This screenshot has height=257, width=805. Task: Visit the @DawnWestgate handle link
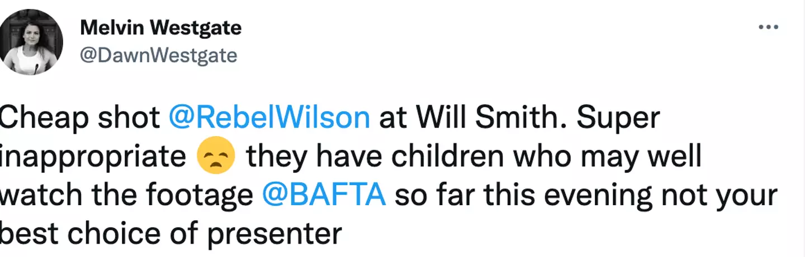coord(159,55)
